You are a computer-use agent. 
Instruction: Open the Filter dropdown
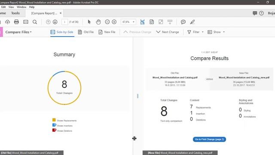tap(196, 32)
